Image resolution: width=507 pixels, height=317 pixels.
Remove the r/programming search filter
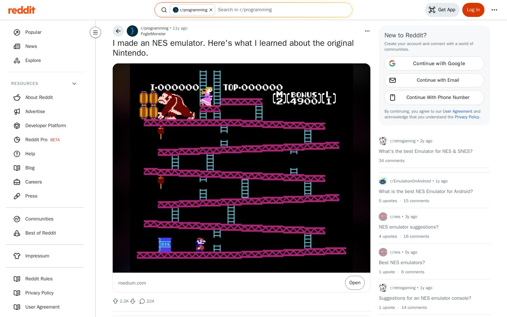point(211,10)
